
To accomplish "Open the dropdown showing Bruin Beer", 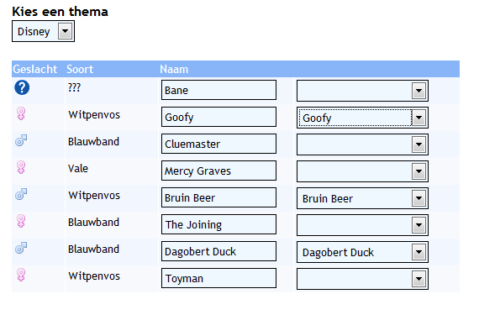I will [x=362, y=198].
